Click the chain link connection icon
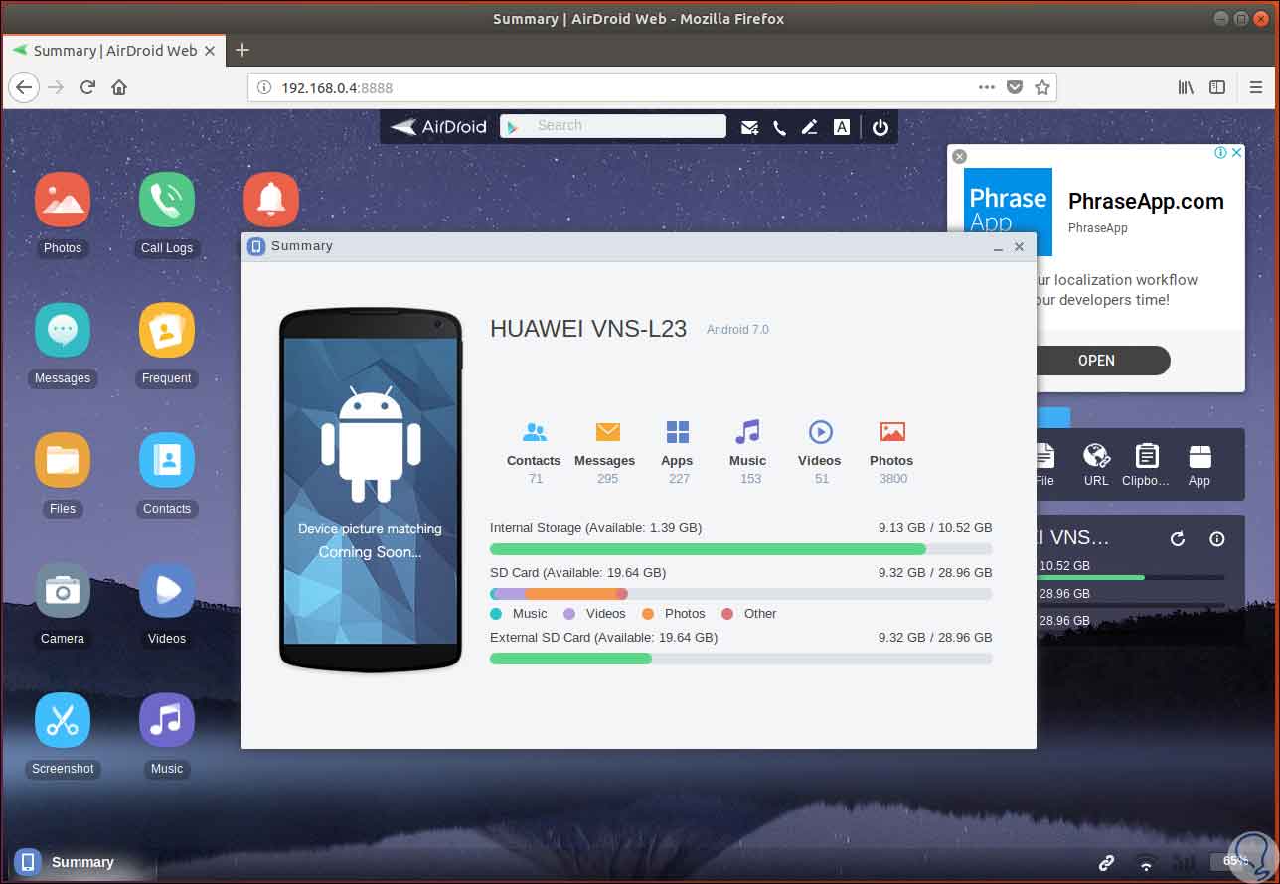Screen dimensions: 1280x884 point(1106,863)
